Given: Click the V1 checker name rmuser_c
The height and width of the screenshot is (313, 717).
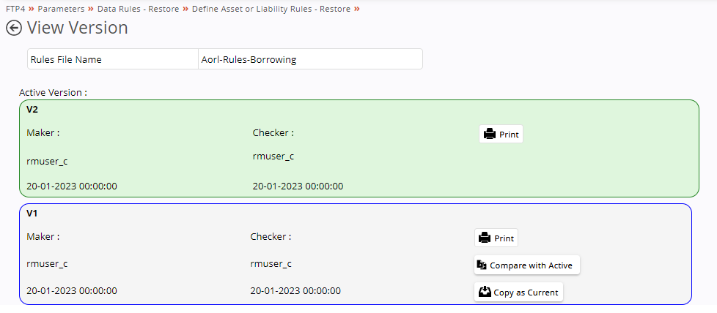Looking at the screenshot, I should point(271,263).
